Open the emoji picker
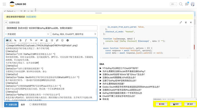 [62, 40]
